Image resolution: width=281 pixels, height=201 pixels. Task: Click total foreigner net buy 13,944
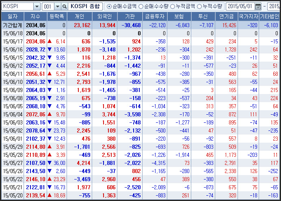107,25
